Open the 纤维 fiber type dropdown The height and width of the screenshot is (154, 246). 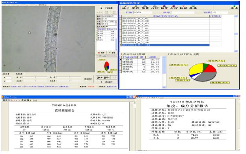pyautogui.click(x=116, y=24)
